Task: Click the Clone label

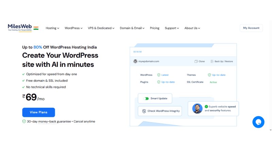Action: [202, 61]
